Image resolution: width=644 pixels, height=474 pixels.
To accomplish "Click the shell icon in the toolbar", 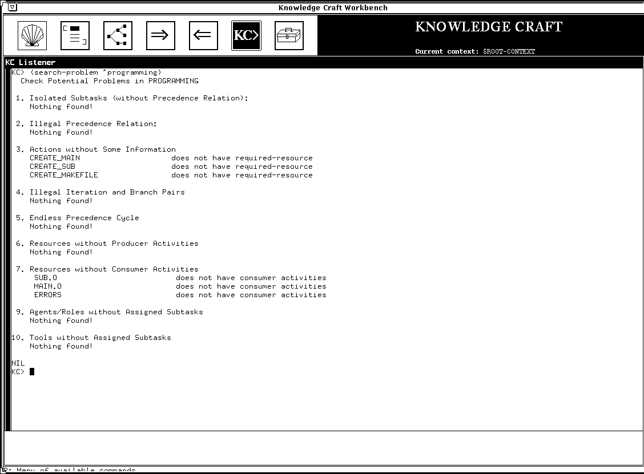I will coord(32,35).
